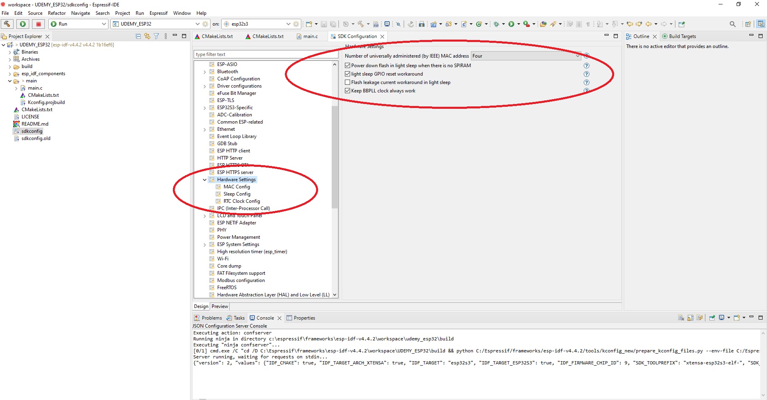This screenshot has height=400, width=767.
Task: Expand the Ethernet tree node
Action: [204, 130]
